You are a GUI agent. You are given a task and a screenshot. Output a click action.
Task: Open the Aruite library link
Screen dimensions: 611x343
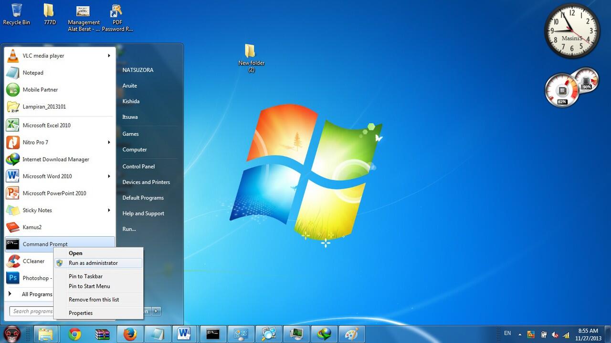coord(130,86)
